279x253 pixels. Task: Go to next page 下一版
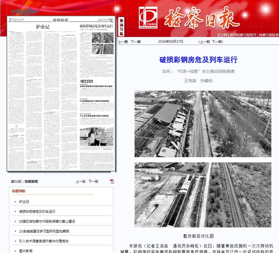point(93,181)
